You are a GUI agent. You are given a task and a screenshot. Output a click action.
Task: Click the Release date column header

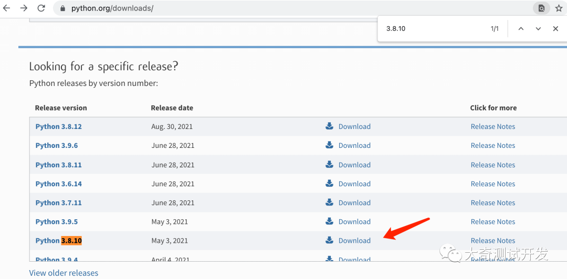tap(172, 108)
